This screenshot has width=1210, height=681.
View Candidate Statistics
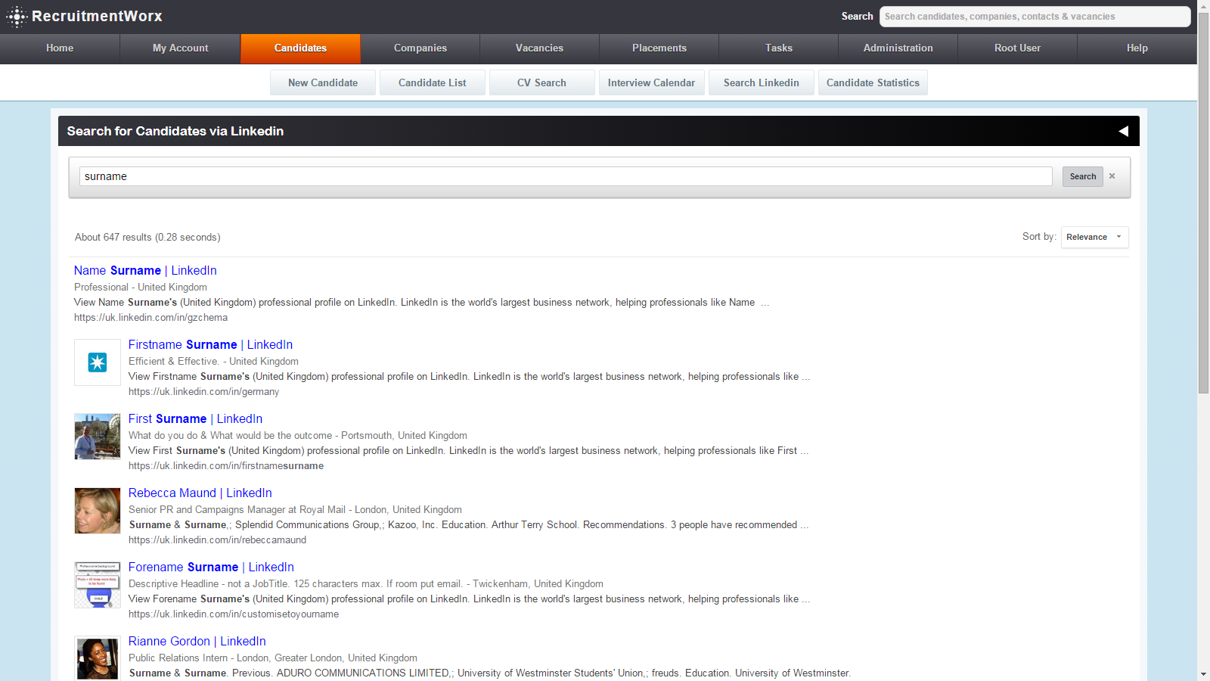pyautogui.click(x=873, y=82)
